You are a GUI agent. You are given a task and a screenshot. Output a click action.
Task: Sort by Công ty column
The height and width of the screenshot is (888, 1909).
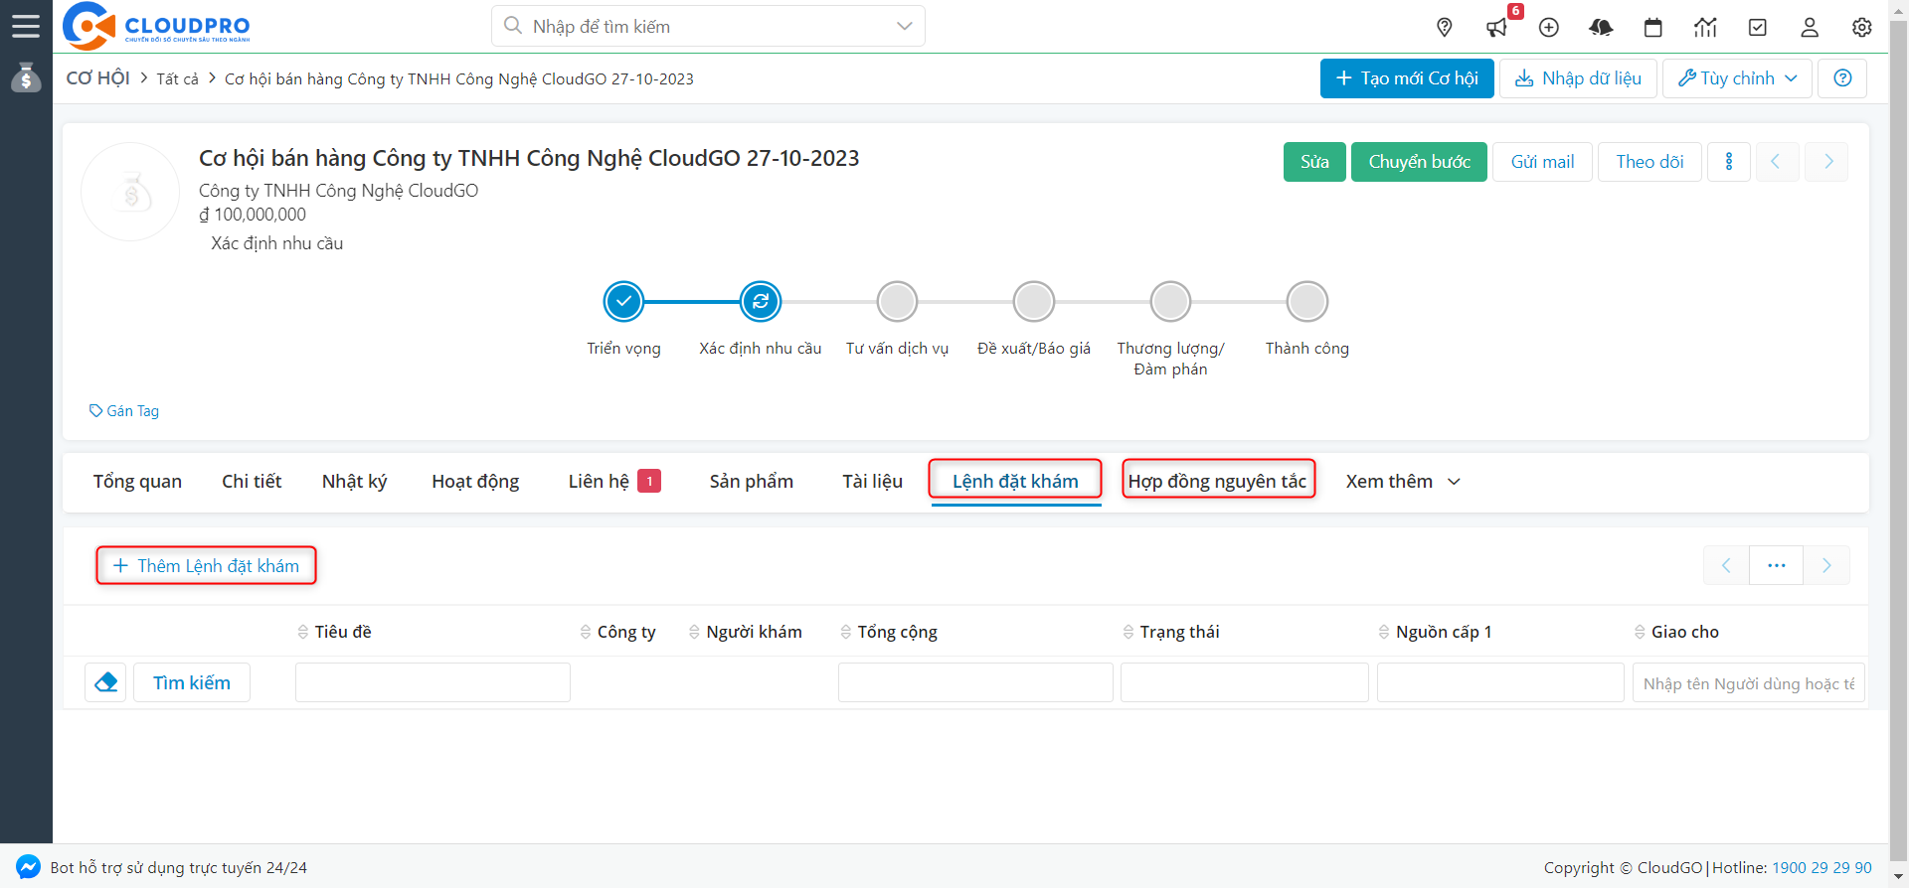617,632
